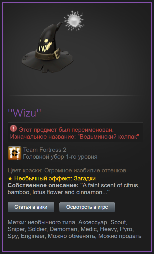The height and width of the screenshot is (254, 154).
Task: Click the Головной убор 1-го уровня text
Action: [x=60, y=157]
